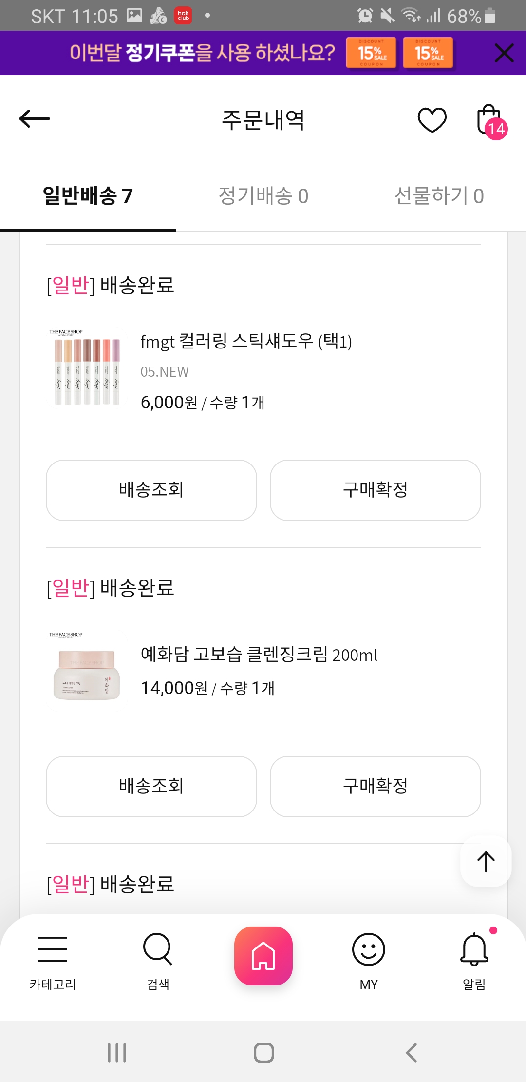526x1082 pixels.
Task: Tap the back arrow in header
Action: [35, 119]
